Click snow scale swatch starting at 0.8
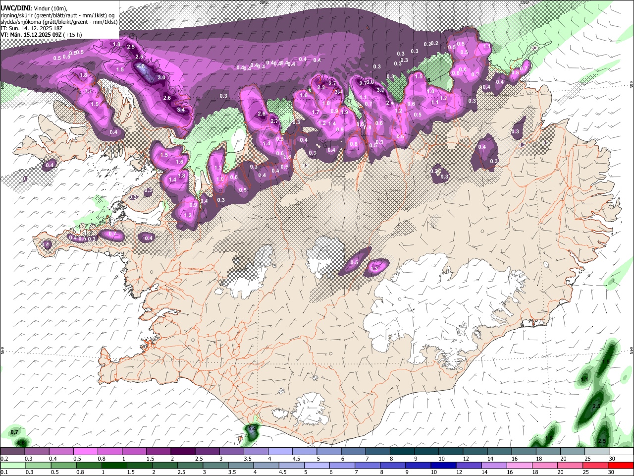 coord(109,451)
